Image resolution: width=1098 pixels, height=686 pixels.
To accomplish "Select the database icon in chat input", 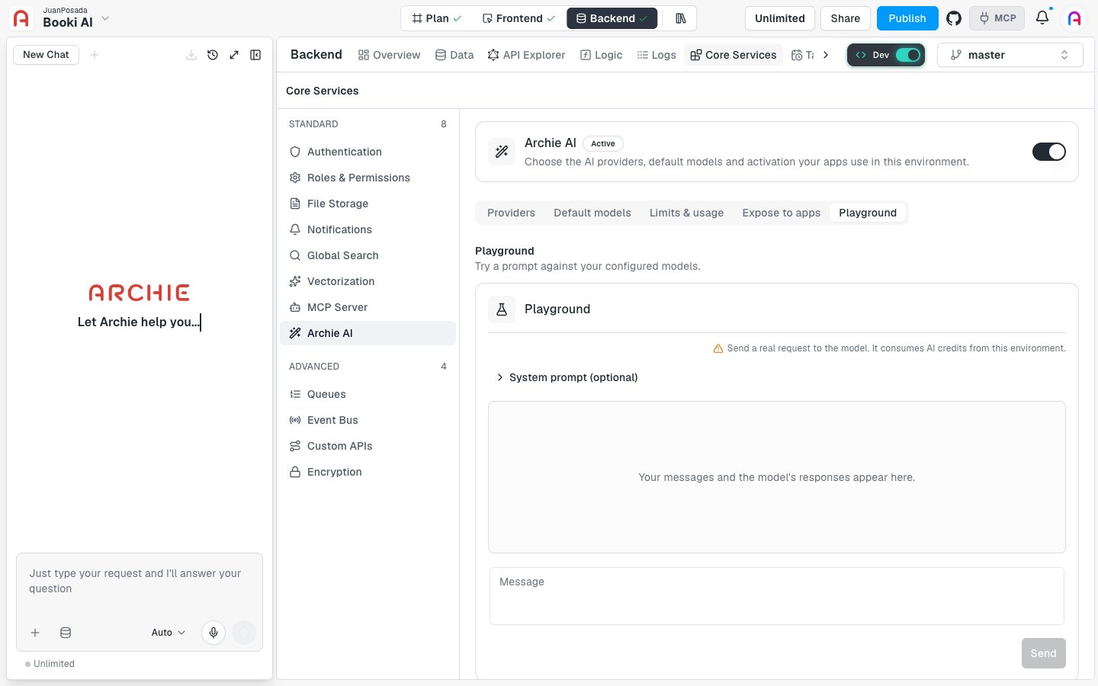I will (x=66, y=633).
